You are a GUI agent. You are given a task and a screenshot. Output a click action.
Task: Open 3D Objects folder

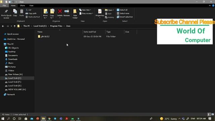(12, 48)
